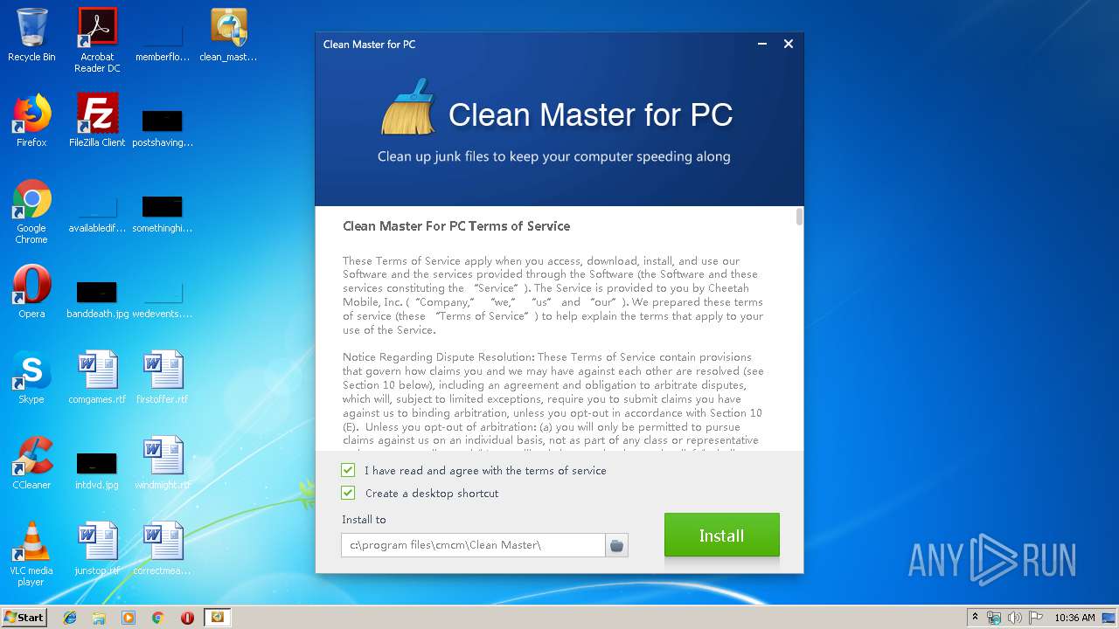
Task: Select the clean_mast... installer icon
Action: [228, 35]
